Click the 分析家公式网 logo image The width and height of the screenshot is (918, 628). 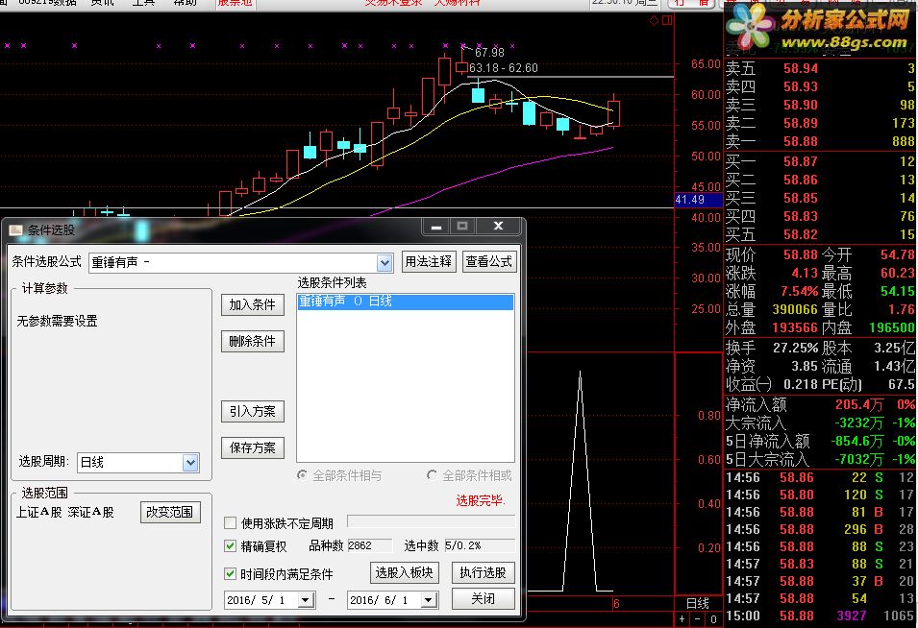(820, 27)
